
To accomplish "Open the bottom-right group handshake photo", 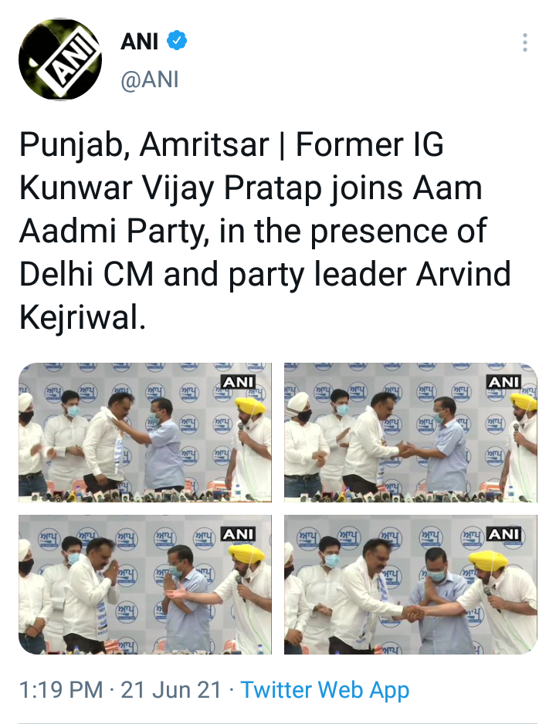I will point(411,584).
